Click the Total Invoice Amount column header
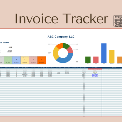This screenshot has width=122, height=122. click(x=50, y=68)
